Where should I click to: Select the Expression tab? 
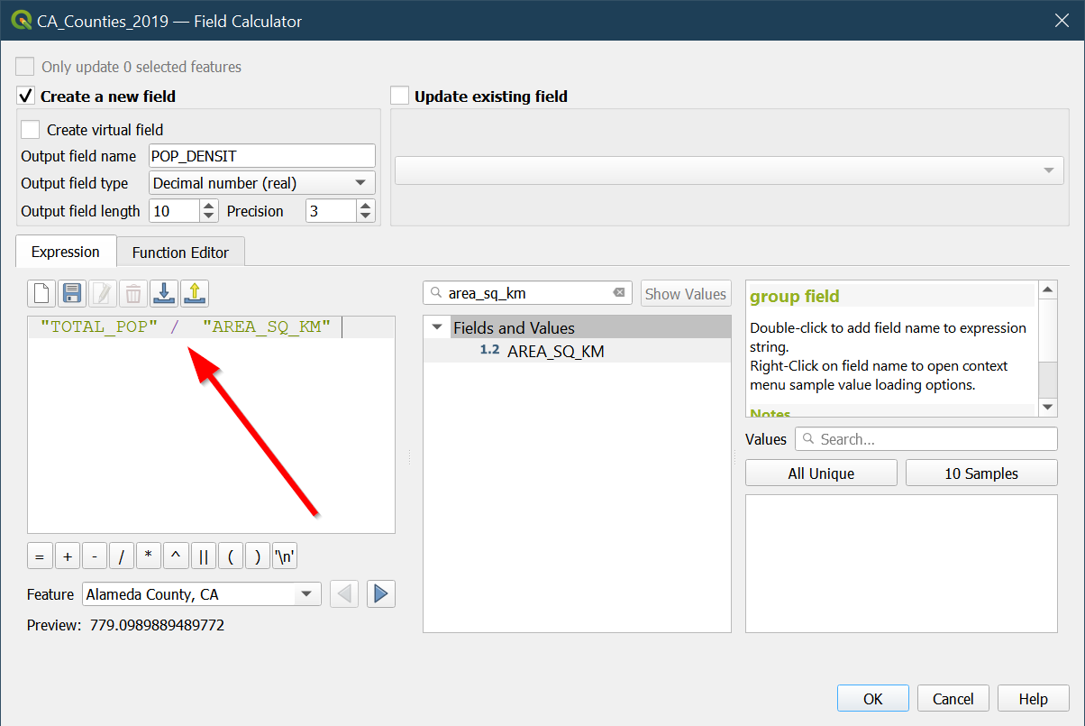[x=66, y=253]
